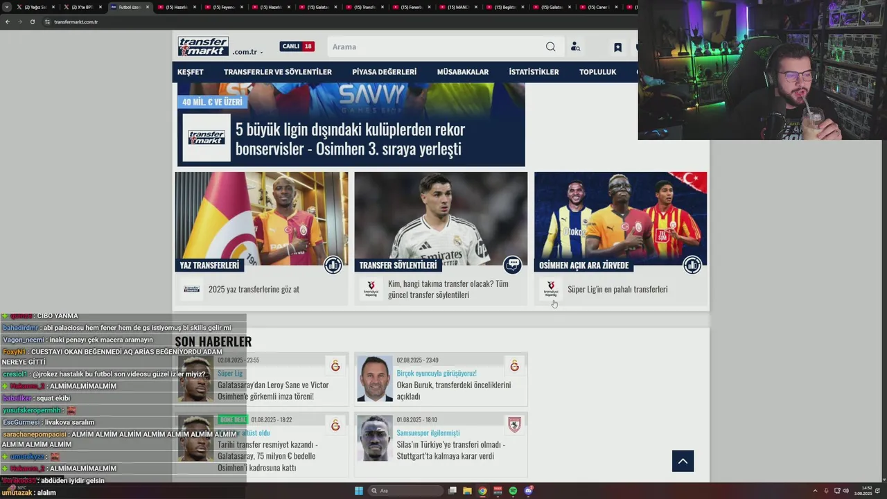The height and width of the screenshot is (499, 887).
Task: Open the TOPLULUK menu
Action: pyautogui.click(x=597, y=72)
